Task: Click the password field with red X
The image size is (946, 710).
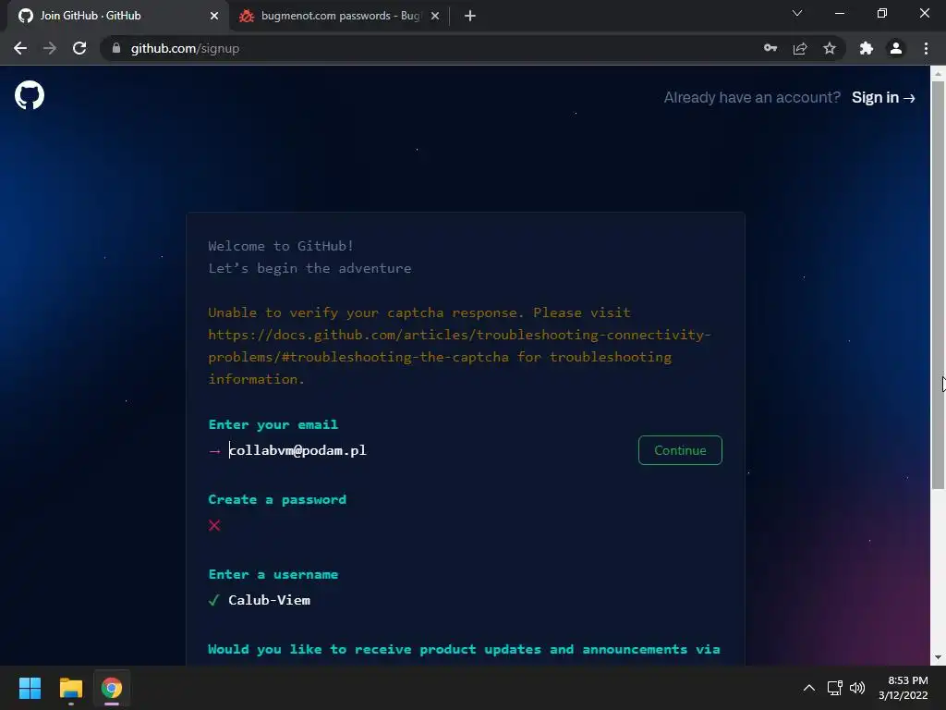Action: (x=465, y=525)
